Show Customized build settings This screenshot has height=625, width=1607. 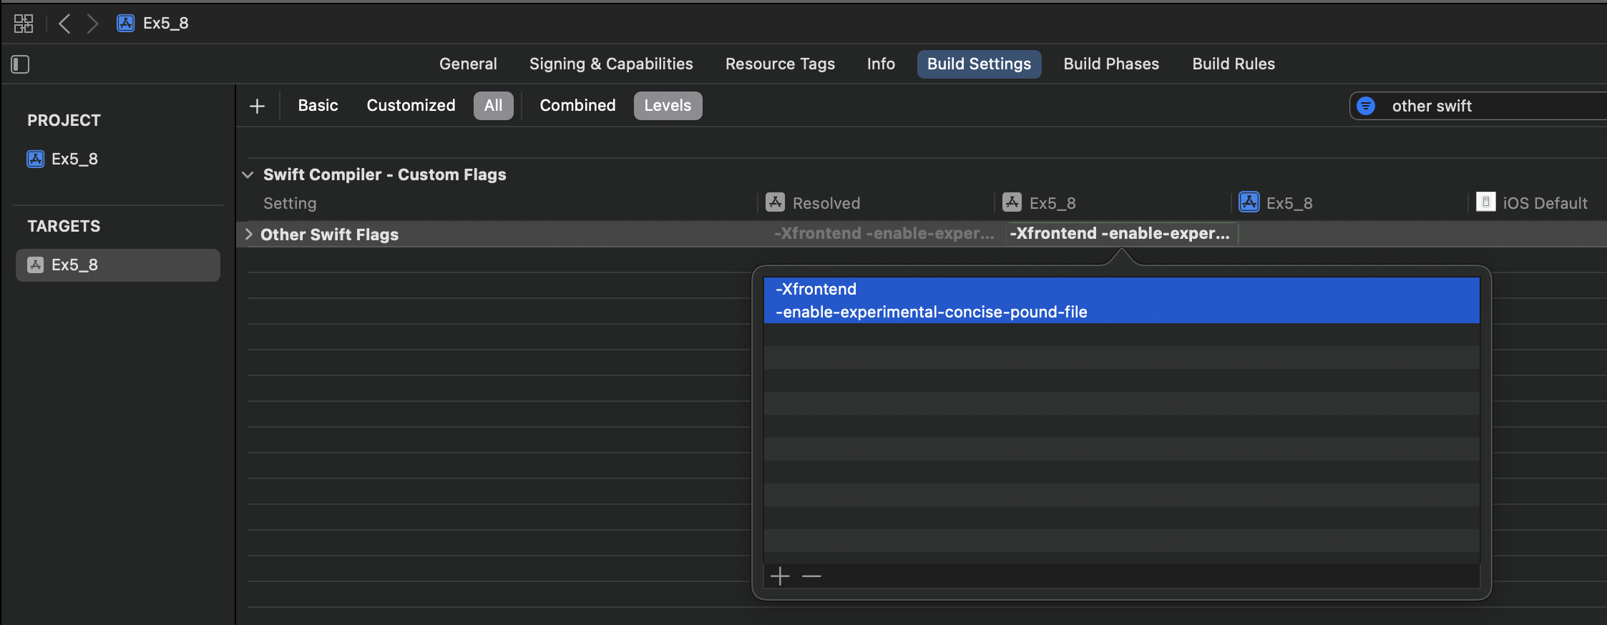click(x=411, y=105)
